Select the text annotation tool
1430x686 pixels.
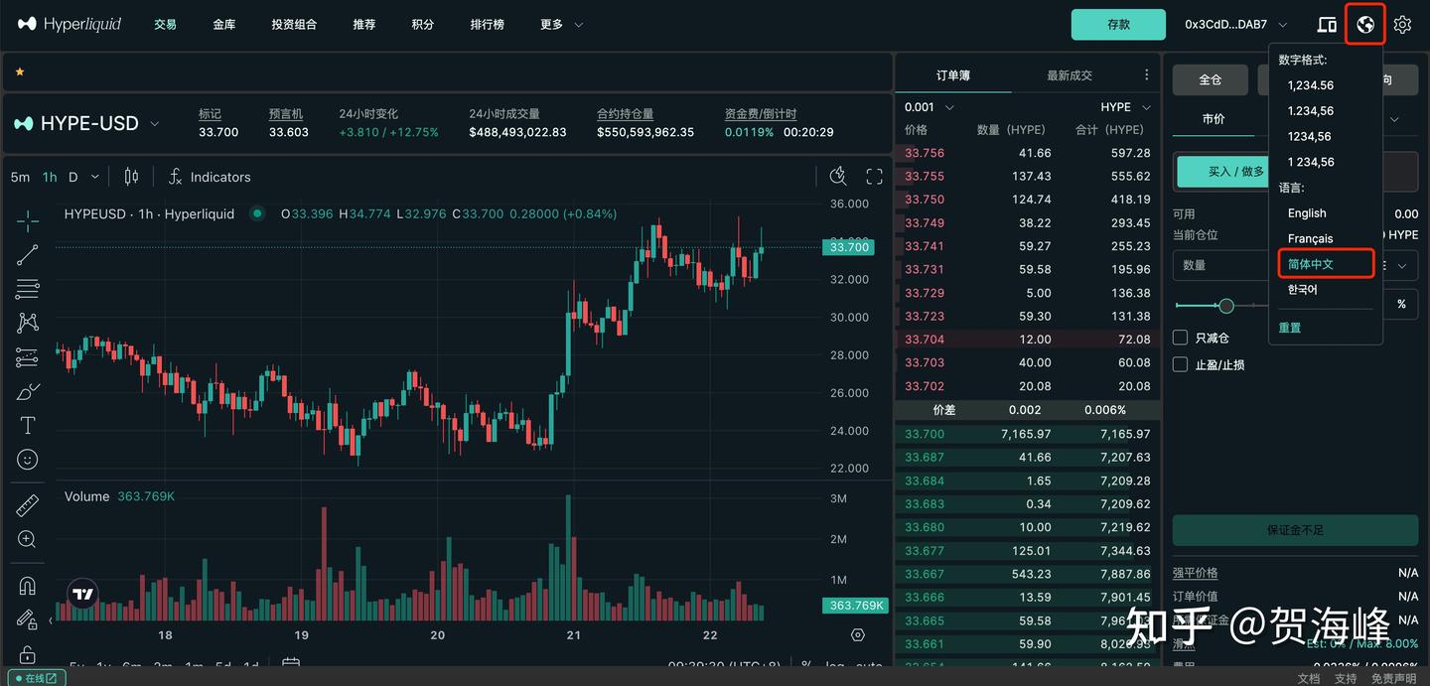click(28, 425)
